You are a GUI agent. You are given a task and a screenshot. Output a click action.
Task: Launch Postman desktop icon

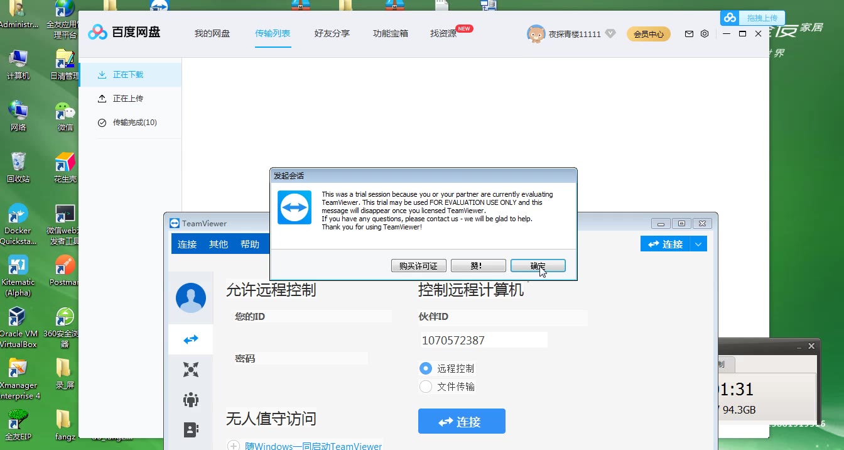[65, 271]
